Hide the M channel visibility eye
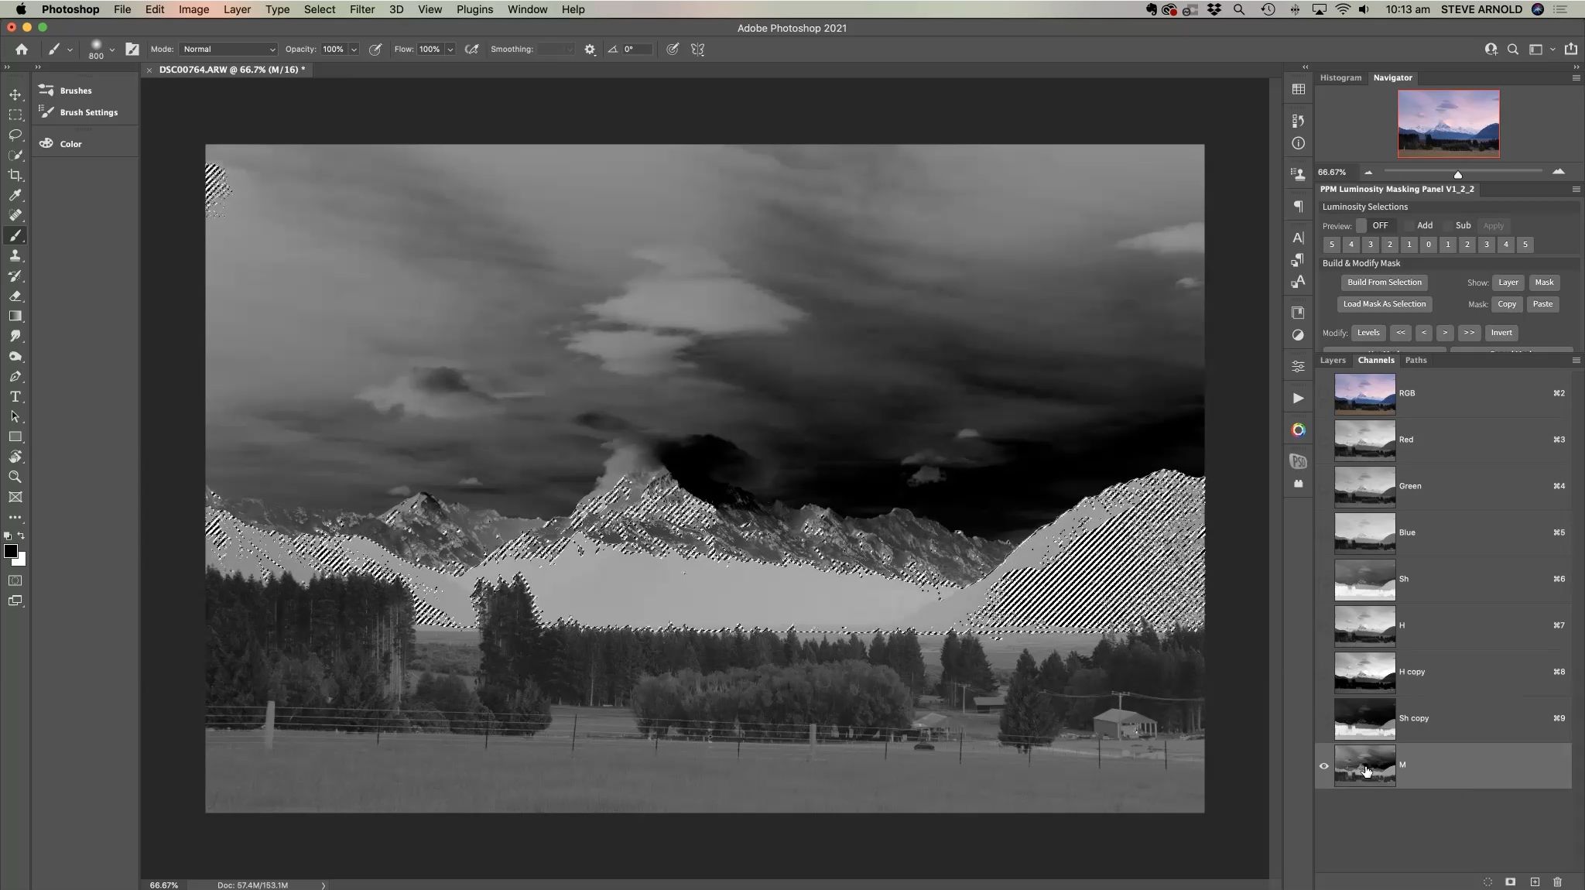The height and width of the screenshot is (890, 1585). 1323,765
